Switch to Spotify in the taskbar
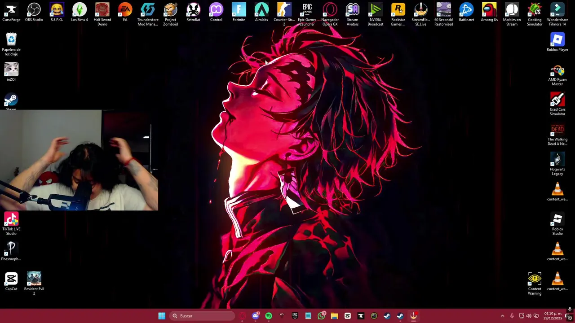575x323 pixels. (x=269, y=316)
